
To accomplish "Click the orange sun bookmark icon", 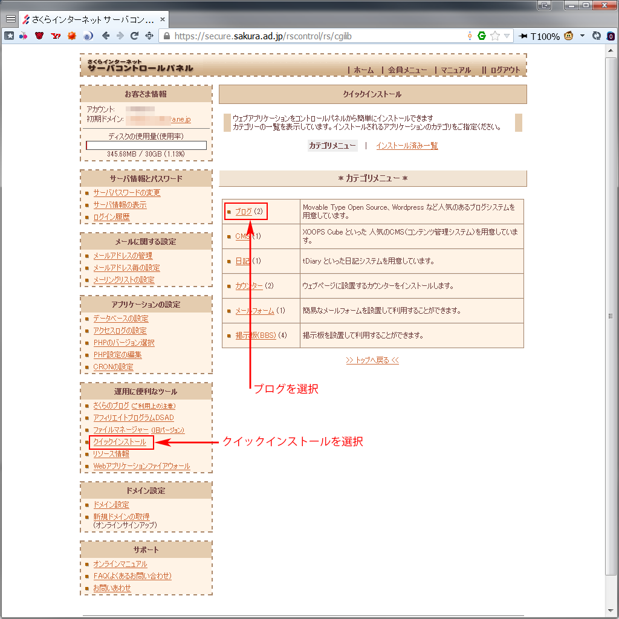I will pyautogui.click(x=71, y=36).
